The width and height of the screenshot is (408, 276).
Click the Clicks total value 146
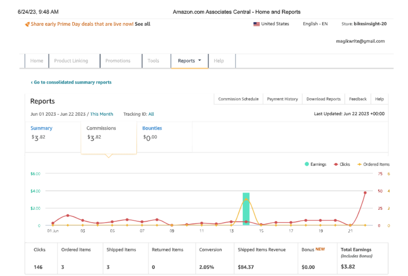click(x=38, y=267)
